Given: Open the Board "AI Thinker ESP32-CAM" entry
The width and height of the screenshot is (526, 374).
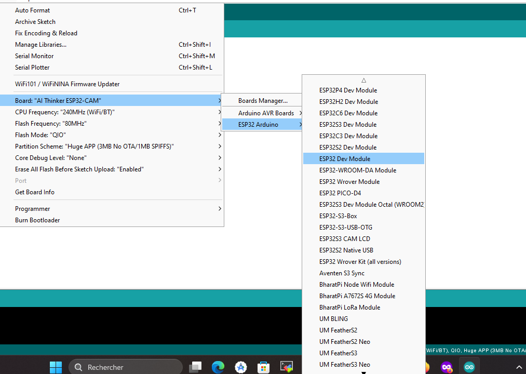Looking at the screenshot, I should [x=112, y=100].
